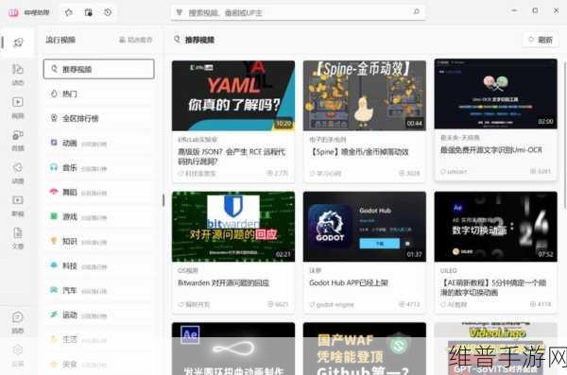
Task: Open the 运动 category
Action: pos(98,315)
